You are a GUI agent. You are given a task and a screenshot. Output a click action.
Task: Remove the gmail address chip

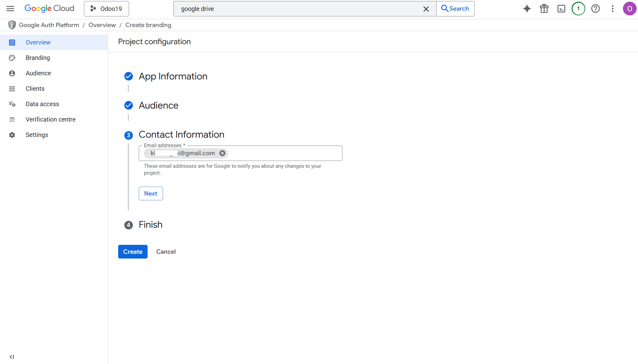click(x=222, y=153)
